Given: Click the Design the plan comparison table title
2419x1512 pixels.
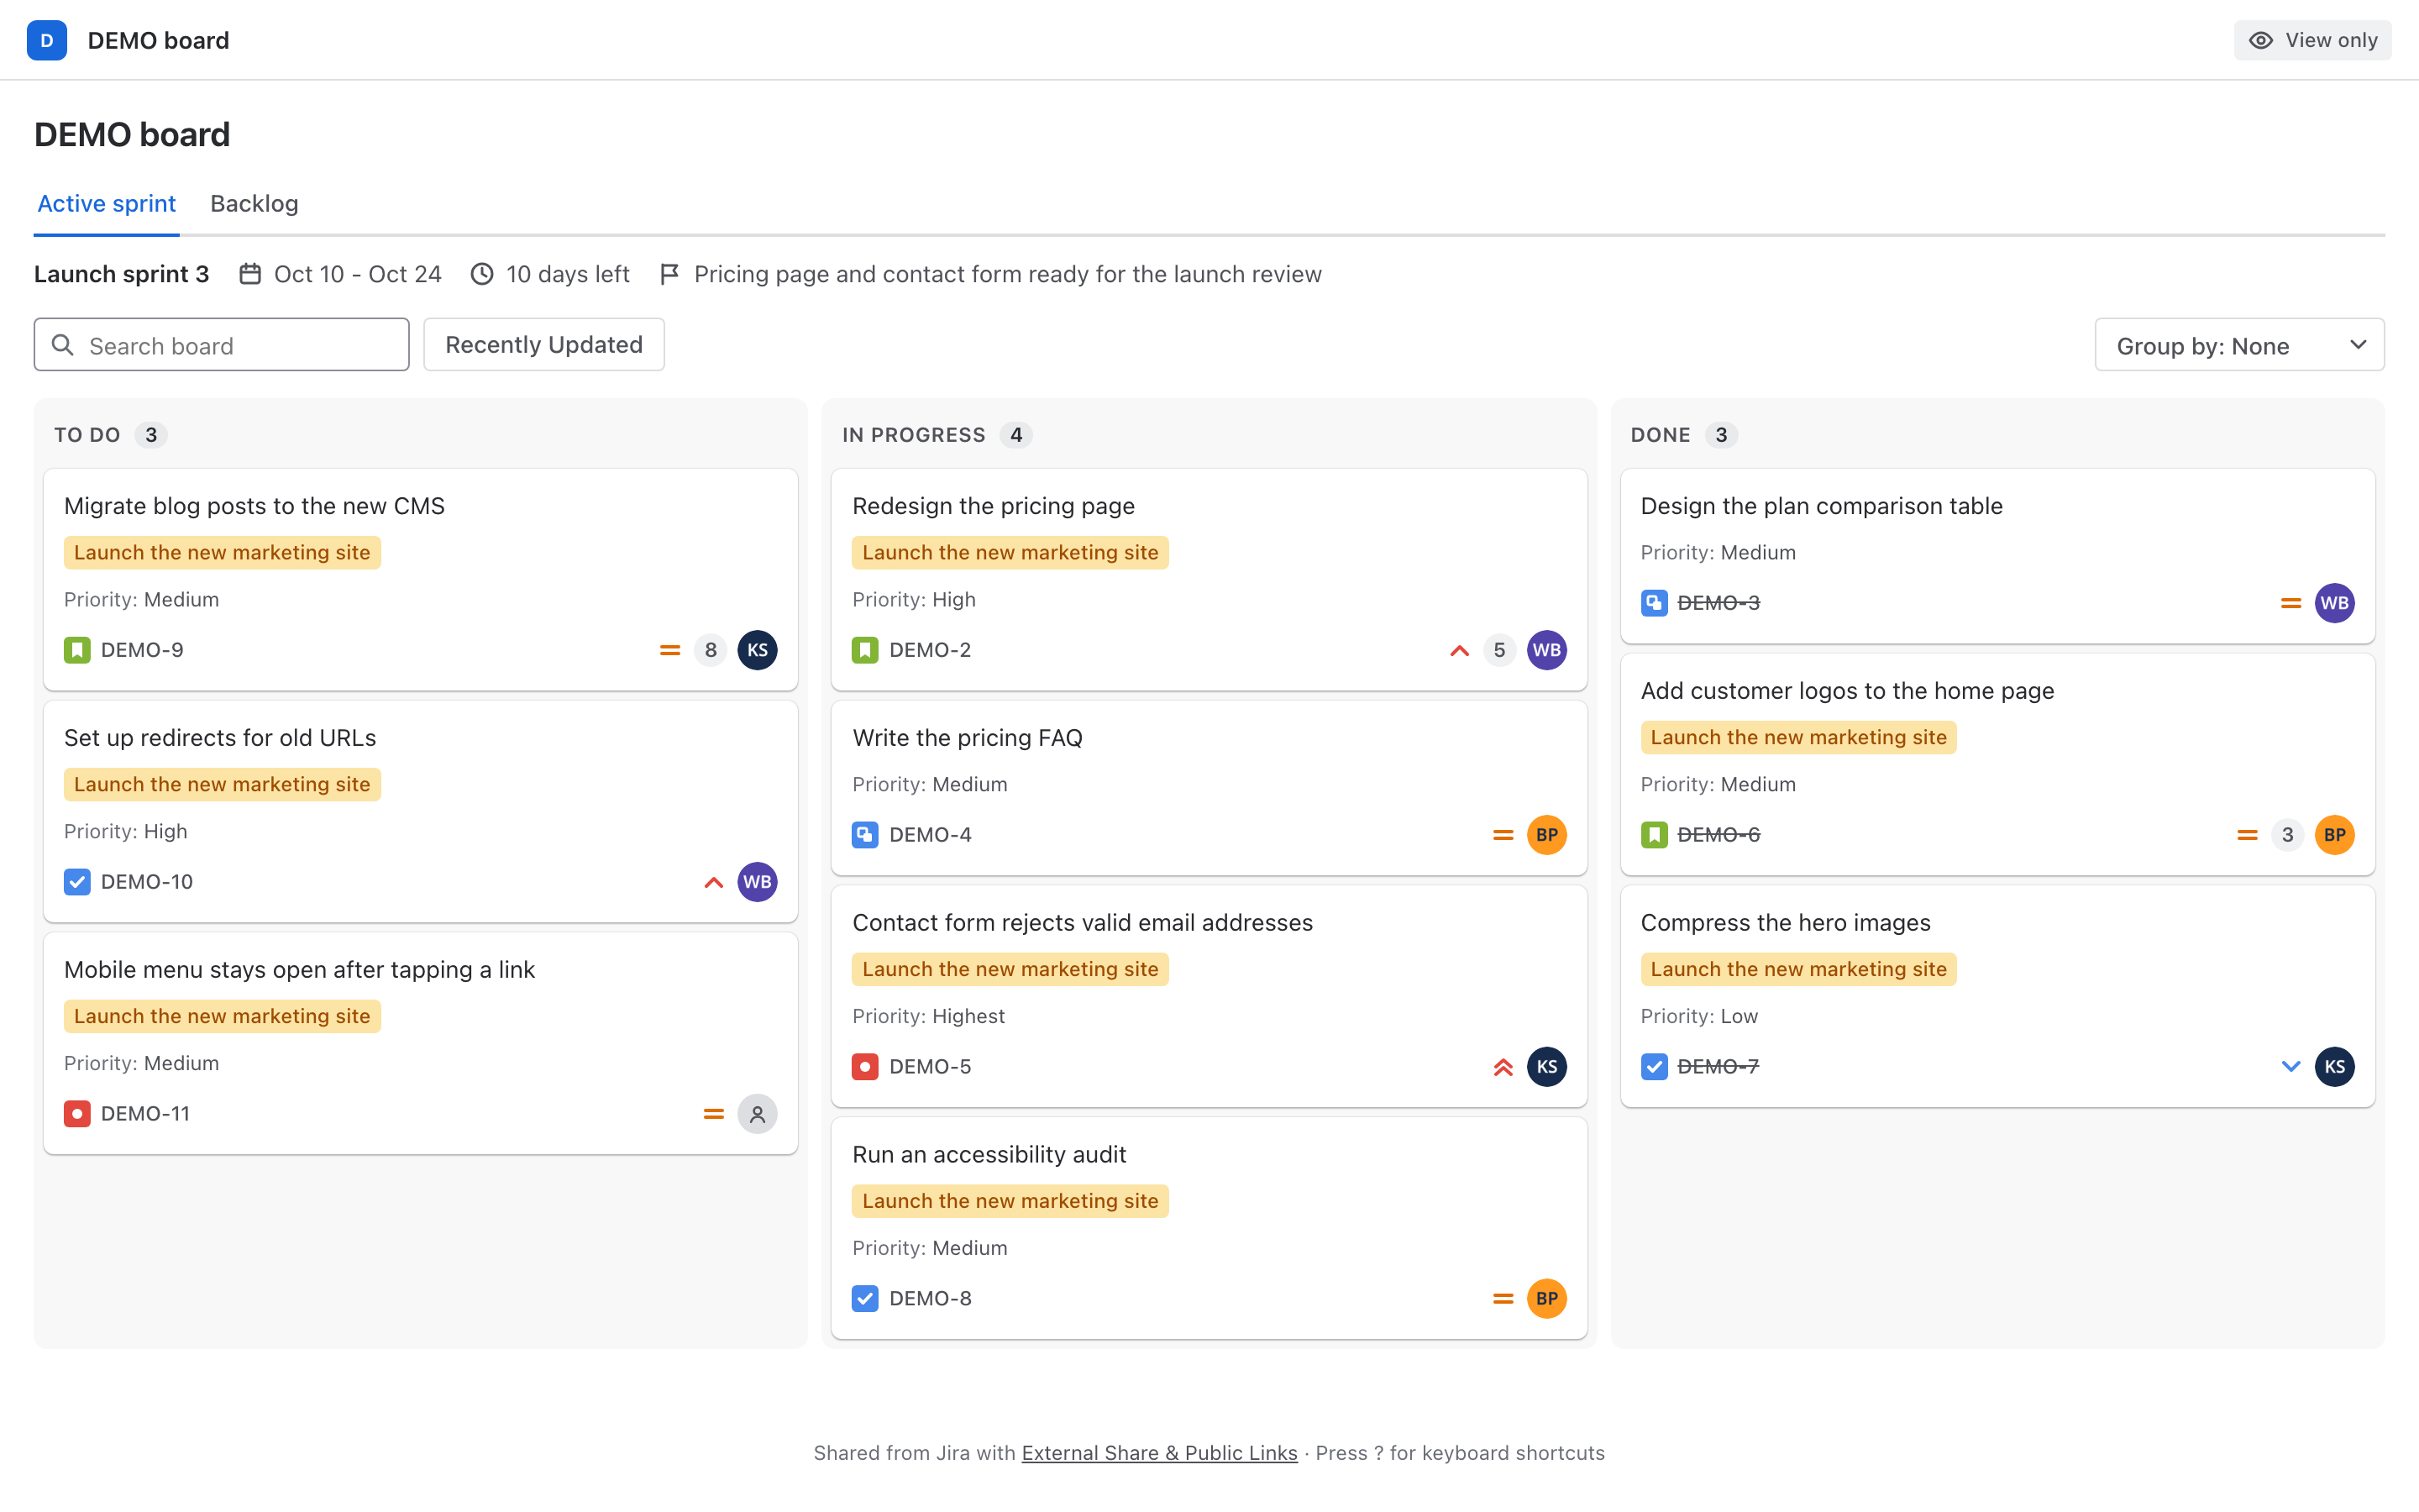Looking at the screenshot, I should [x=1823, y=506].
